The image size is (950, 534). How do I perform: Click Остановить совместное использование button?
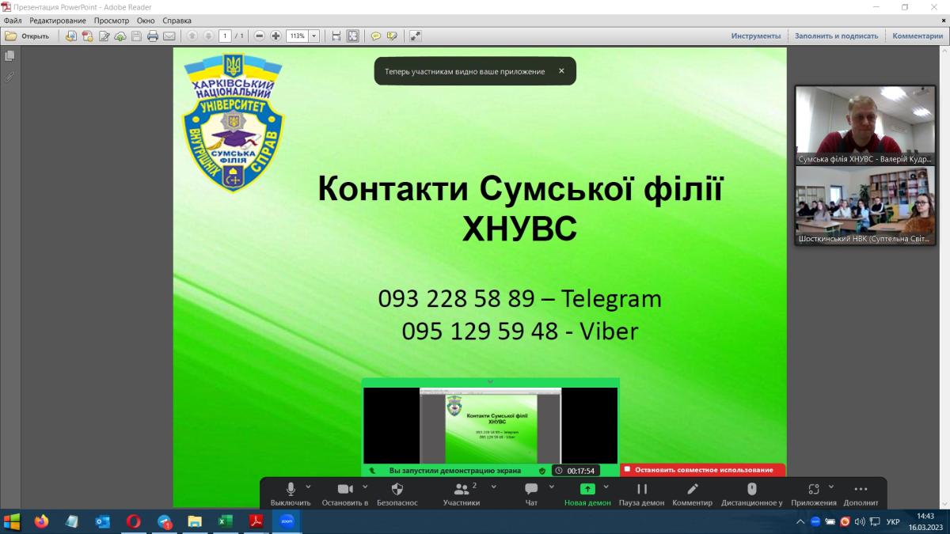(x=703, y=470)
